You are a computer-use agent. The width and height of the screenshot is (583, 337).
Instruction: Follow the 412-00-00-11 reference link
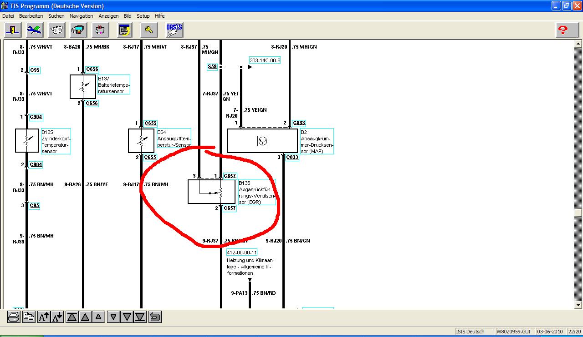point(242,253)
